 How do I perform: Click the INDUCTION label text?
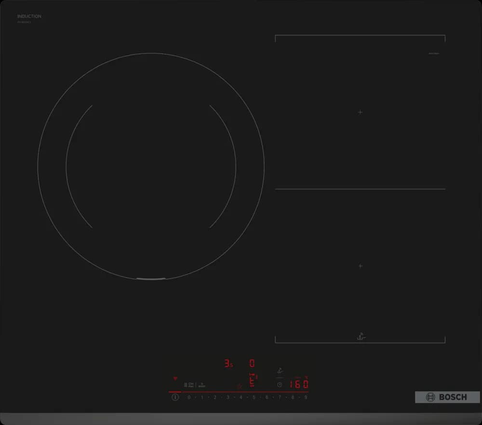29,16
